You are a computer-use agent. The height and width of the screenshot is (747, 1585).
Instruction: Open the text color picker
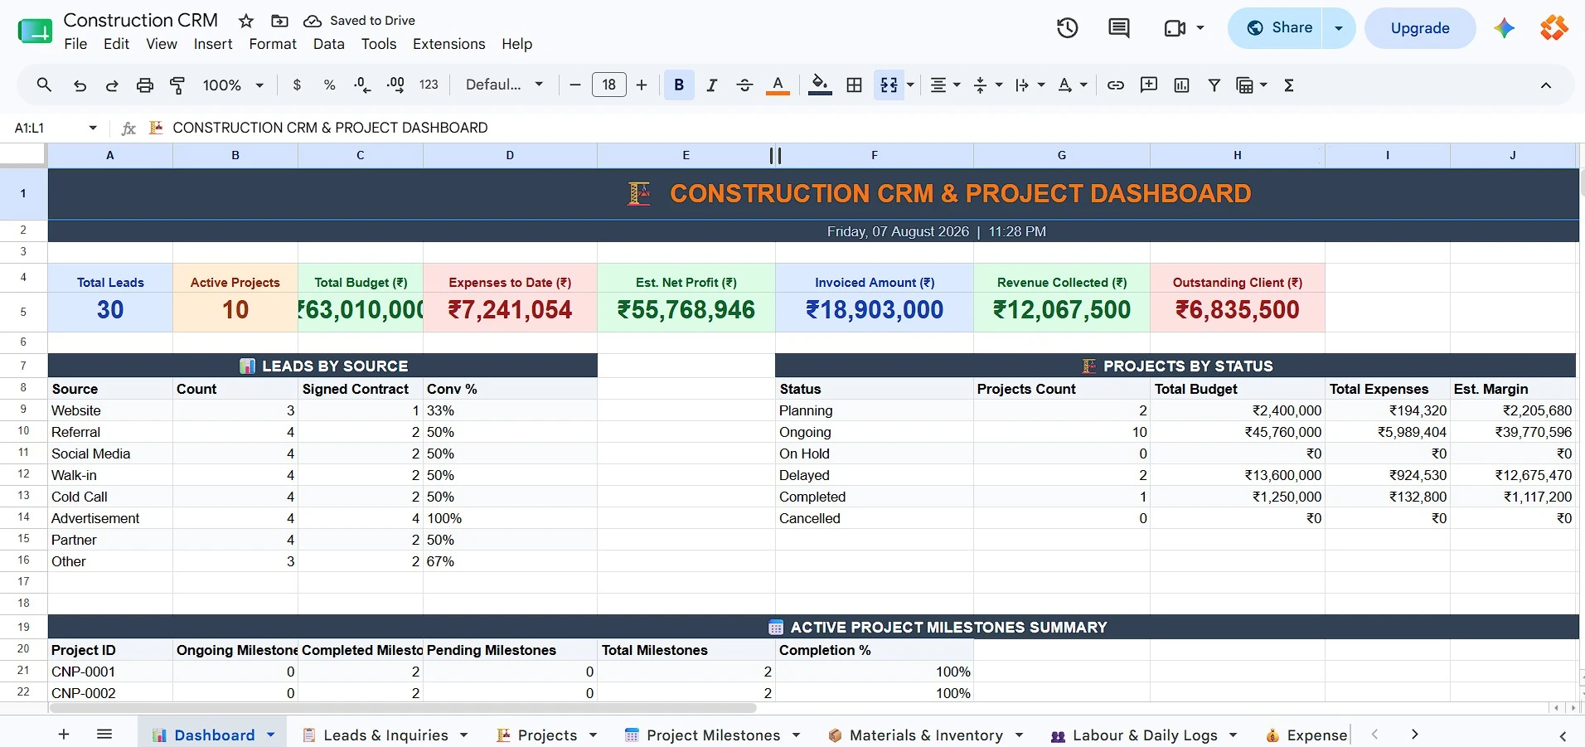pos(778,85)
